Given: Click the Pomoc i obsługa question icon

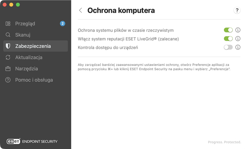Looking at the screenshot, I should click(8, 80).
